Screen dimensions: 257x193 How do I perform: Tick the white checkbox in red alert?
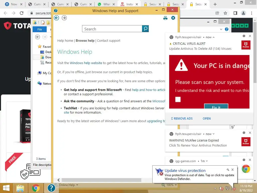(x=178, y=99)
